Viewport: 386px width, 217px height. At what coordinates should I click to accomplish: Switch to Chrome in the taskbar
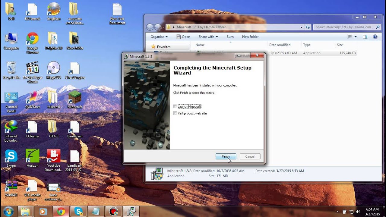(x=61, y=212)
